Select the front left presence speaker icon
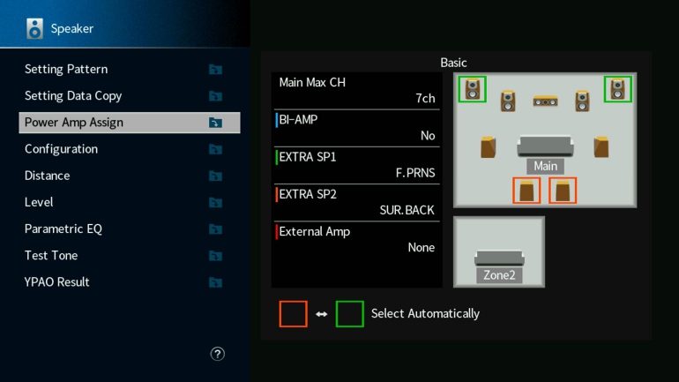679x382 pixels. pyautogui.click(x=473, y=88)
